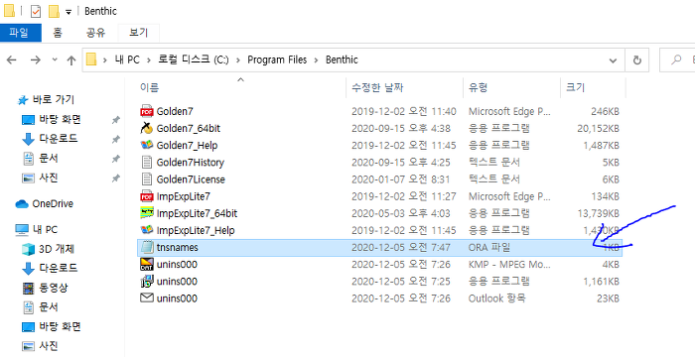Open the quick access toolbar customize dropdown
Viewport: 695px width, 357px height.
pyautogui.click(x=69, y=12)
